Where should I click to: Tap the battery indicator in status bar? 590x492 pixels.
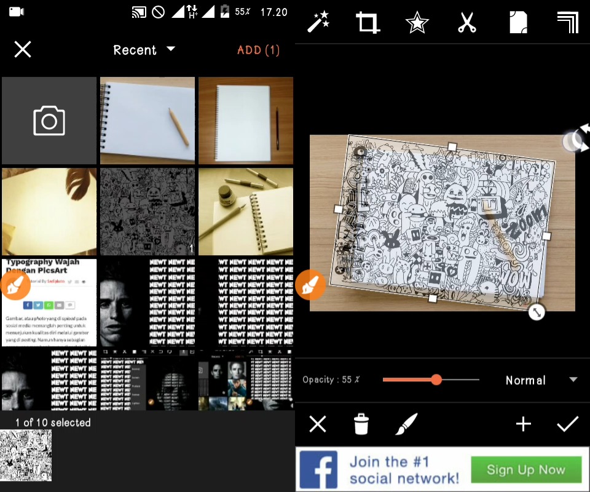pos(225,11)
